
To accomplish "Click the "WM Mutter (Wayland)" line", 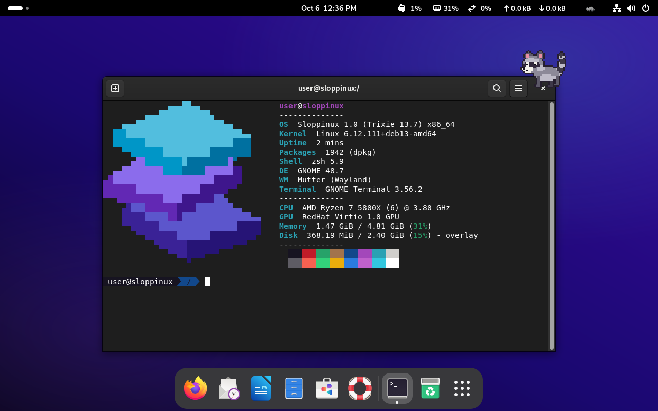I will (325, 180).
